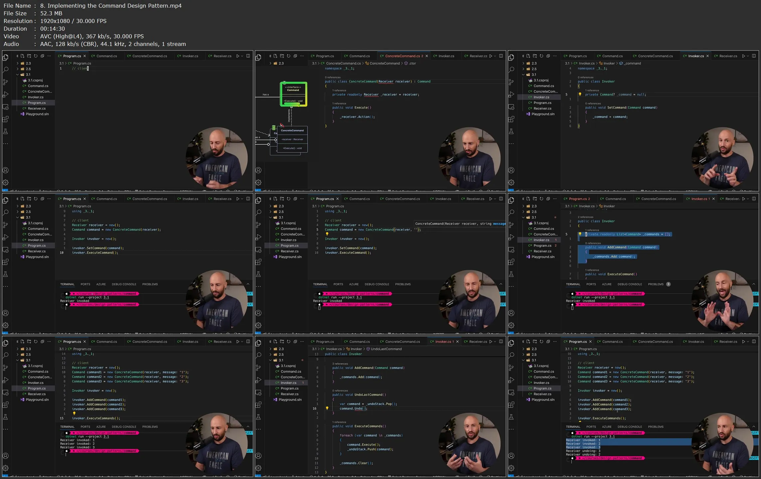The image size is (761, 479).
Task: Click Collapse Folders icon in top-left frame
Action: click(x=42, y=56)
